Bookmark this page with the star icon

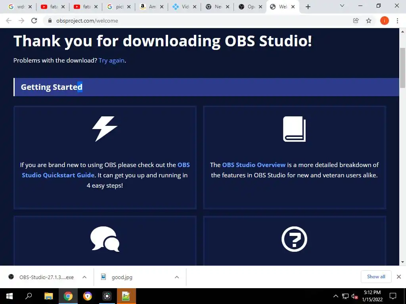(x=369, y=21)
